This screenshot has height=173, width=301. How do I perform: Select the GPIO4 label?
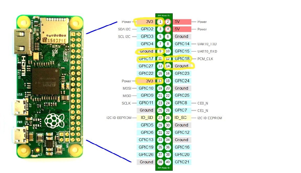click(x=146, y=44)
